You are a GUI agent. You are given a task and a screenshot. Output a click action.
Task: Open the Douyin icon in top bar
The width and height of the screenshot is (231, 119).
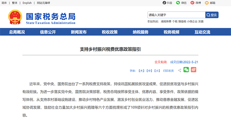(164, 3)
